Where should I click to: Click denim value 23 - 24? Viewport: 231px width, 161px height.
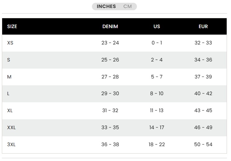tap(110, 43)
